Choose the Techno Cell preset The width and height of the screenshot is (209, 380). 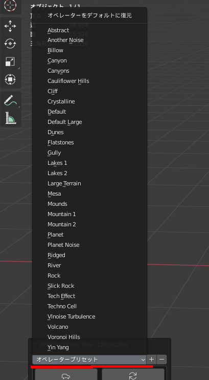[89, 306]
